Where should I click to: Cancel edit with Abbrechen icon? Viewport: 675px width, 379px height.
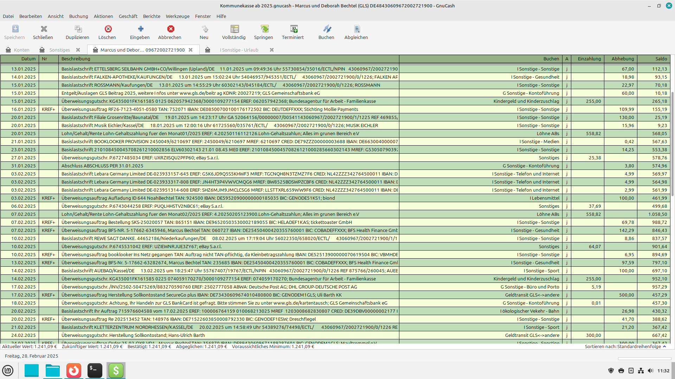(x=171, y=29)
